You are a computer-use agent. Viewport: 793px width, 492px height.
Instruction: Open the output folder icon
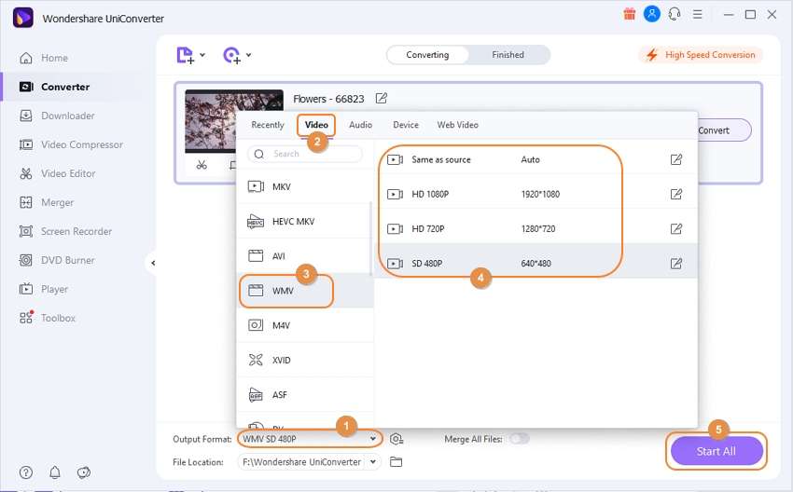pyautogui.click(x=396, y=461)
